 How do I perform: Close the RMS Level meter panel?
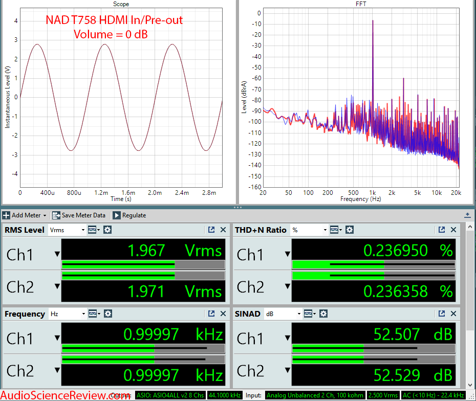click(x=223, y=230)
